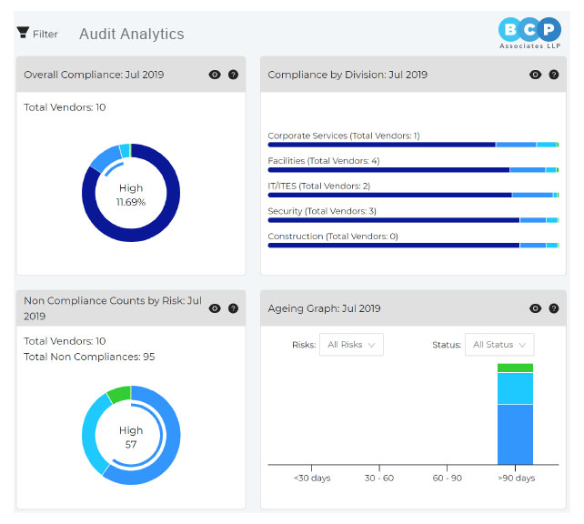Select IT/ITES (Total Vendors: 2) label
Image resolution: width=584 pixels, height=524 pixels.
click(318, 186)
